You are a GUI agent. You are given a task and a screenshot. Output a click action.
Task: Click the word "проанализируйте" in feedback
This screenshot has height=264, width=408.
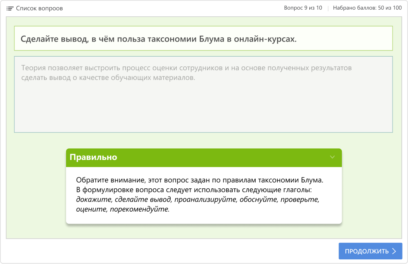[205, 200]
